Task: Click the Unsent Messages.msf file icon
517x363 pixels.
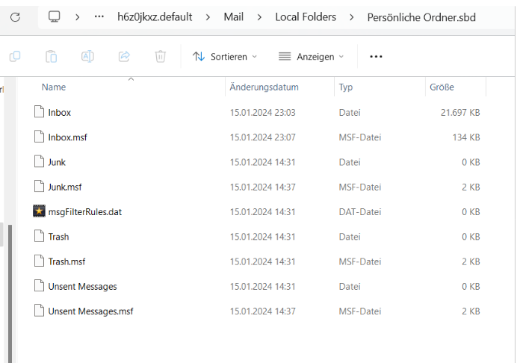Action: click(x=39, y=311)
